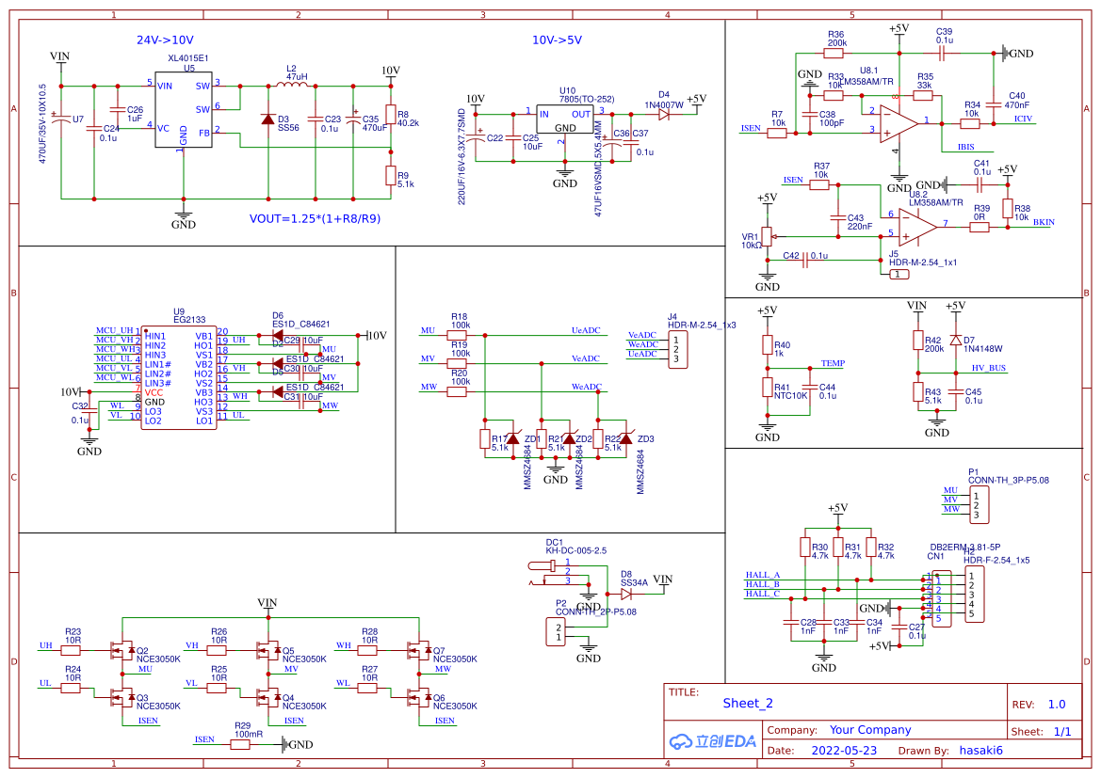Image resolution: width=1101 pixels, height=778 pixels.
Task: Click the LCEDA logo in title block
Action: pos(713,741)
